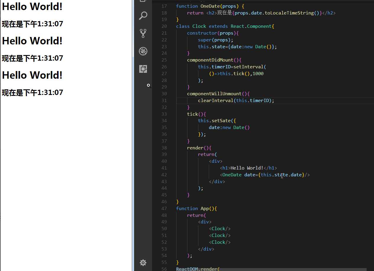
Task: Click the topmost 'Hello World!' heading in browser
Action: pos(32,7)
